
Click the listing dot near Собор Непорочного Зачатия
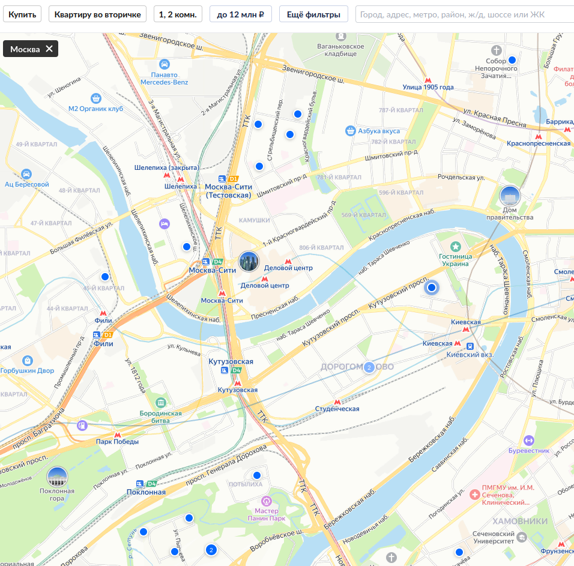[513, 60]
